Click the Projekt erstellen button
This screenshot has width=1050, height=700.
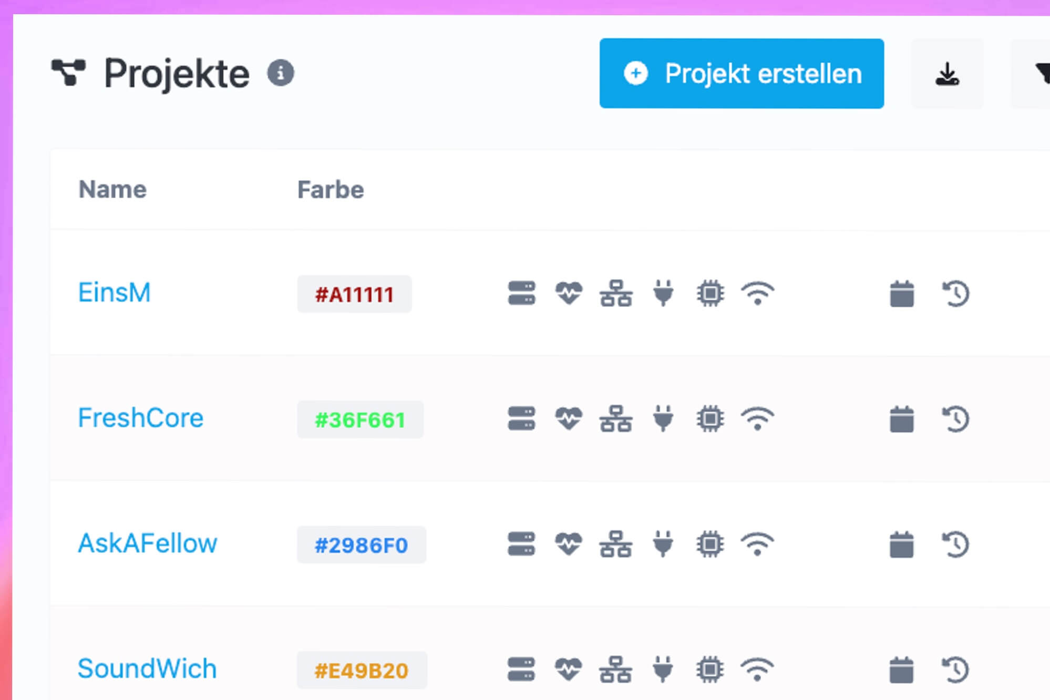[742, 74]
